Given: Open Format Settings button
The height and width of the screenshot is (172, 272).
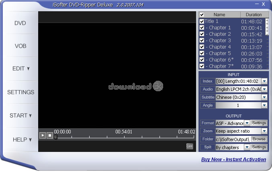Looking at the screenshot, I should [x=259, y=123].
